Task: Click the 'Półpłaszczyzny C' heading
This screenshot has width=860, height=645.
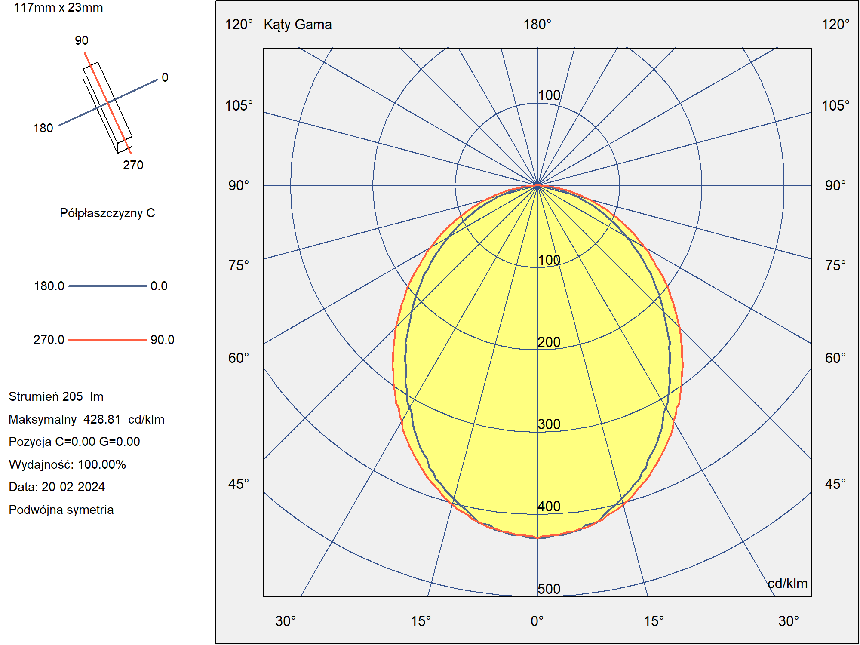Action: 107,213
